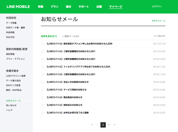Select the 全体を見る(21) tab

point(49,36)
